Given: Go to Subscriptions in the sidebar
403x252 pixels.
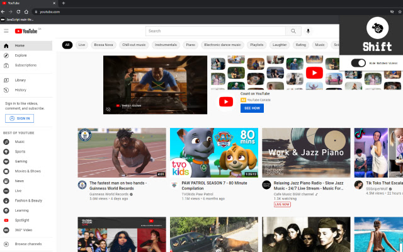Looking at the screenshot, I should pos(26,65).
